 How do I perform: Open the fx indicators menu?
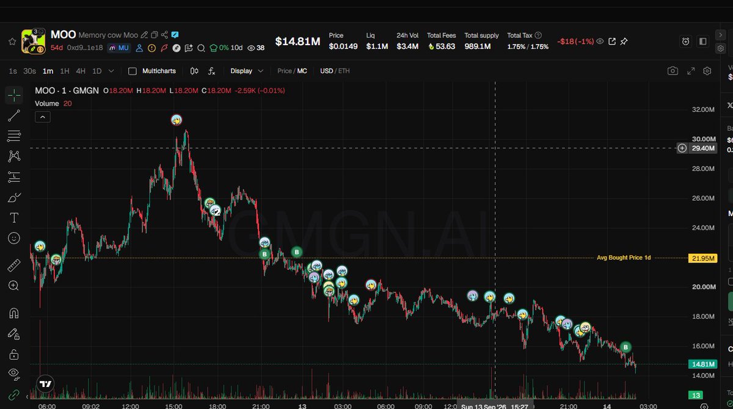point(211,71)
